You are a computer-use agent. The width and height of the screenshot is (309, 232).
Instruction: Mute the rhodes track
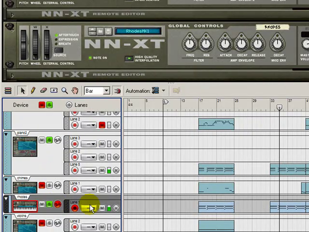(42, 204)
